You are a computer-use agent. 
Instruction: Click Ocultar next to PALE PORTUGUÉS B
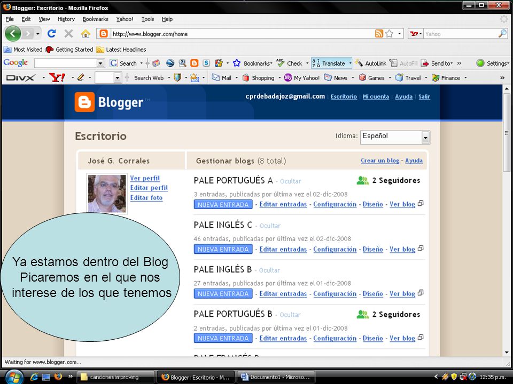pos(290,315)
